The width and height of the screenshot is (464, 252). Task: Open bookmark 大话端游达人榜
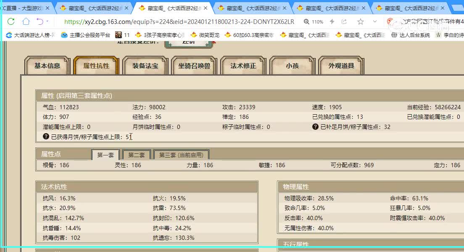pyautogui.click(x=31, y=35)
